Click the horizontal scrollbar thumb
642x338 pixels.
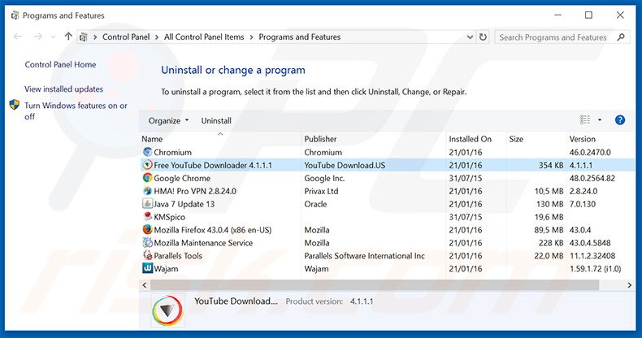pyautogui.click(x=374, y=285)
